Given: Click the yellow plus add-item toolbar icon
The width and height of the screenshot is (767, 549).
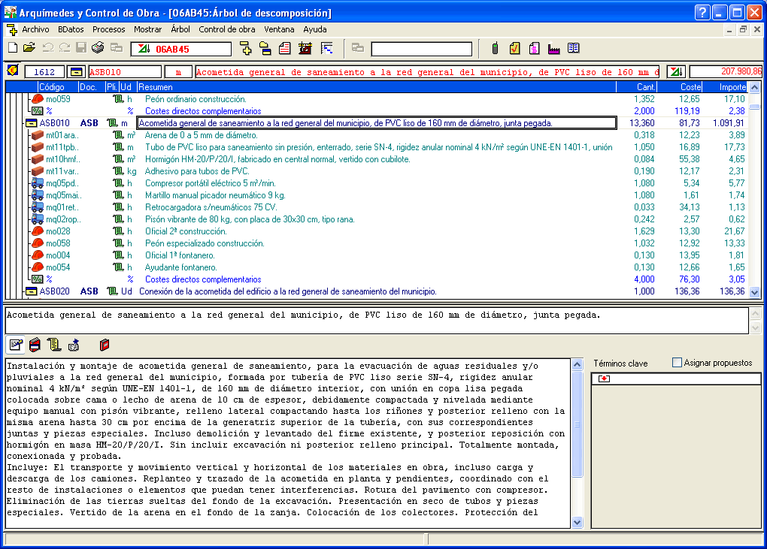Looking at the screenshot, I should [x=246, y=48].
